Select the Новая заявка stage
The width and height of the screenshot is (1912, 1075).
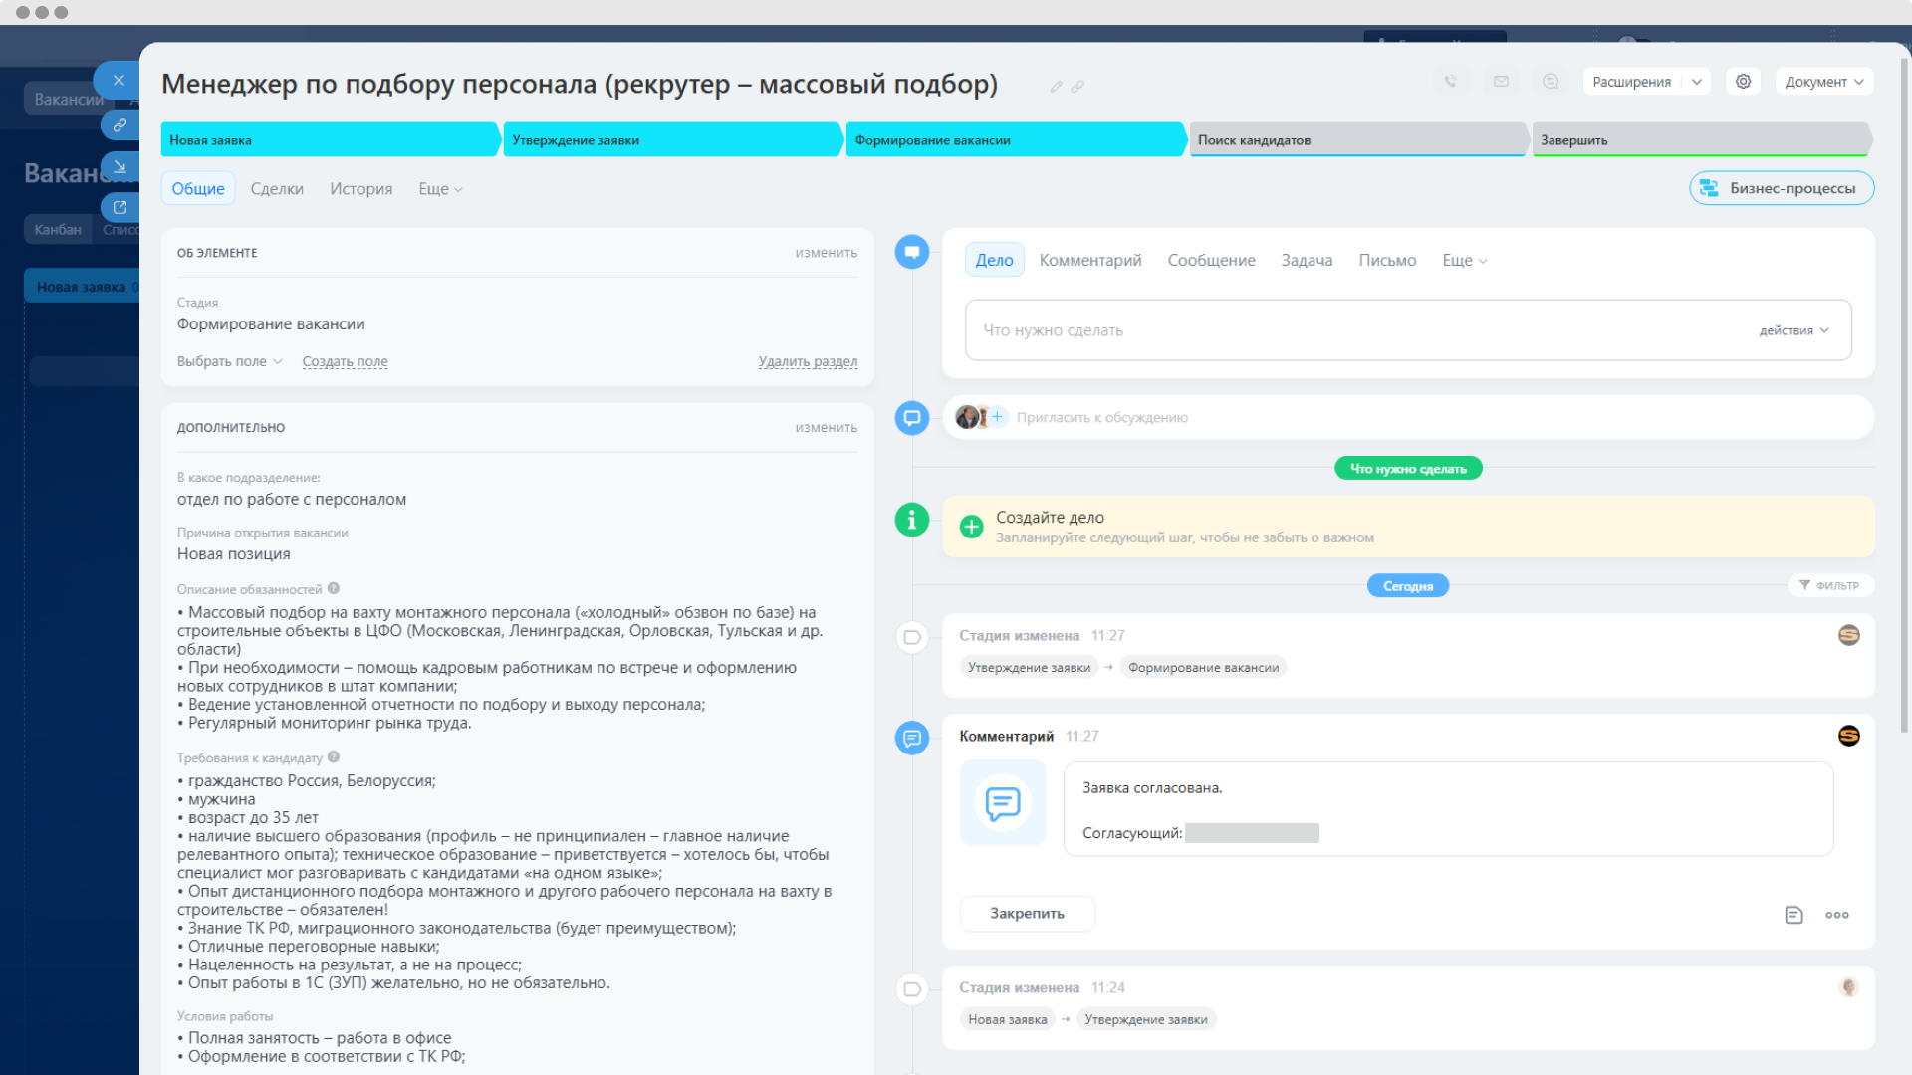(x=330, y=139)
